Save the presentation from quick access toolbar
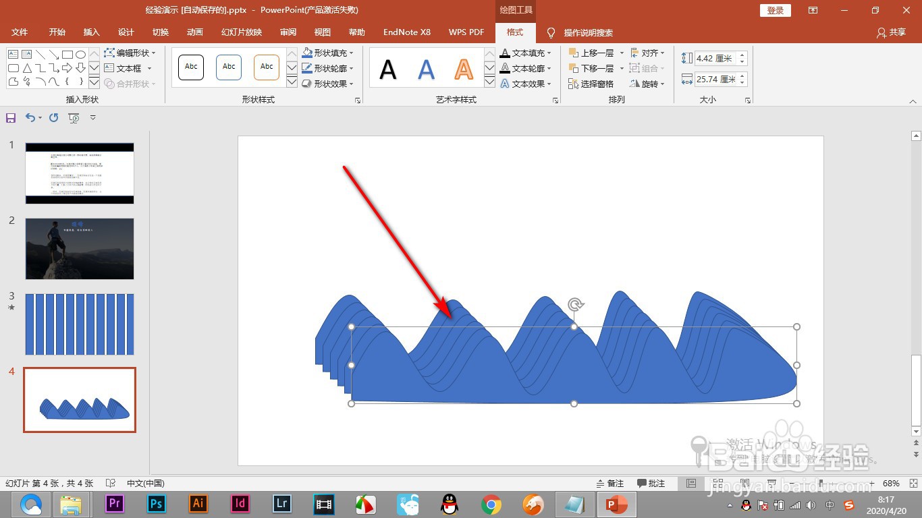922x518 pixels. pyautogui.click(x=11, y=118)
